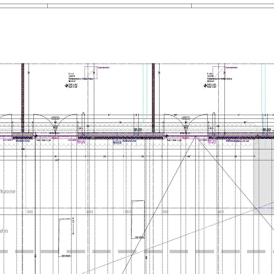Click the E.10.2 LAGER room label

pyautogui.click(x=211, y=76)
